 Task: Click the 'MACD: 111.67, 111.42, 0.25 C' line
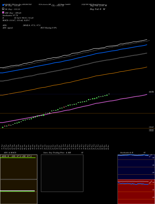(16, 20)
